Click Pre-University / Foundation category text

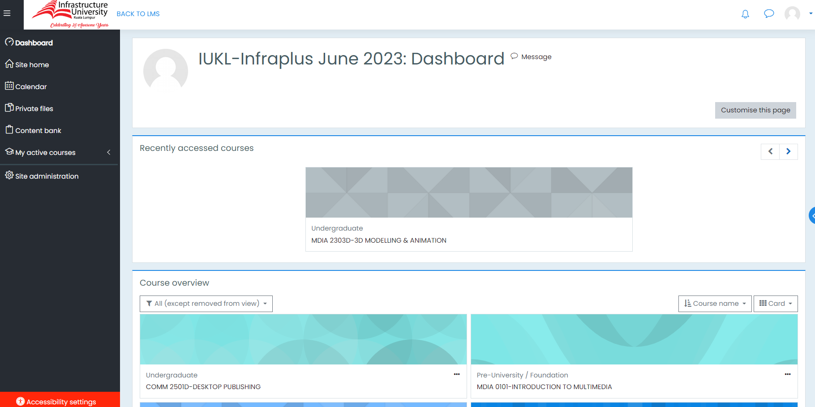[x=522, y=375]
